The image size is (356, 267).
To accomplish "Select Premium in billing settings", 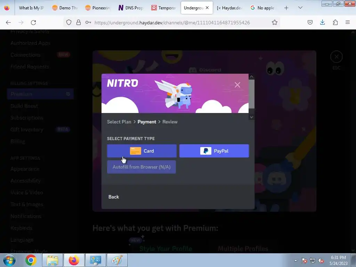I will click(40, 94).
